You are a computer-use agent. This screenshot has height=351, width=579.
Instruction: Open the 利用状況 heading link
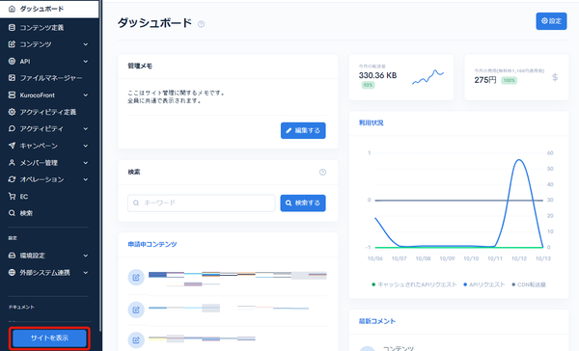point(372,122)
